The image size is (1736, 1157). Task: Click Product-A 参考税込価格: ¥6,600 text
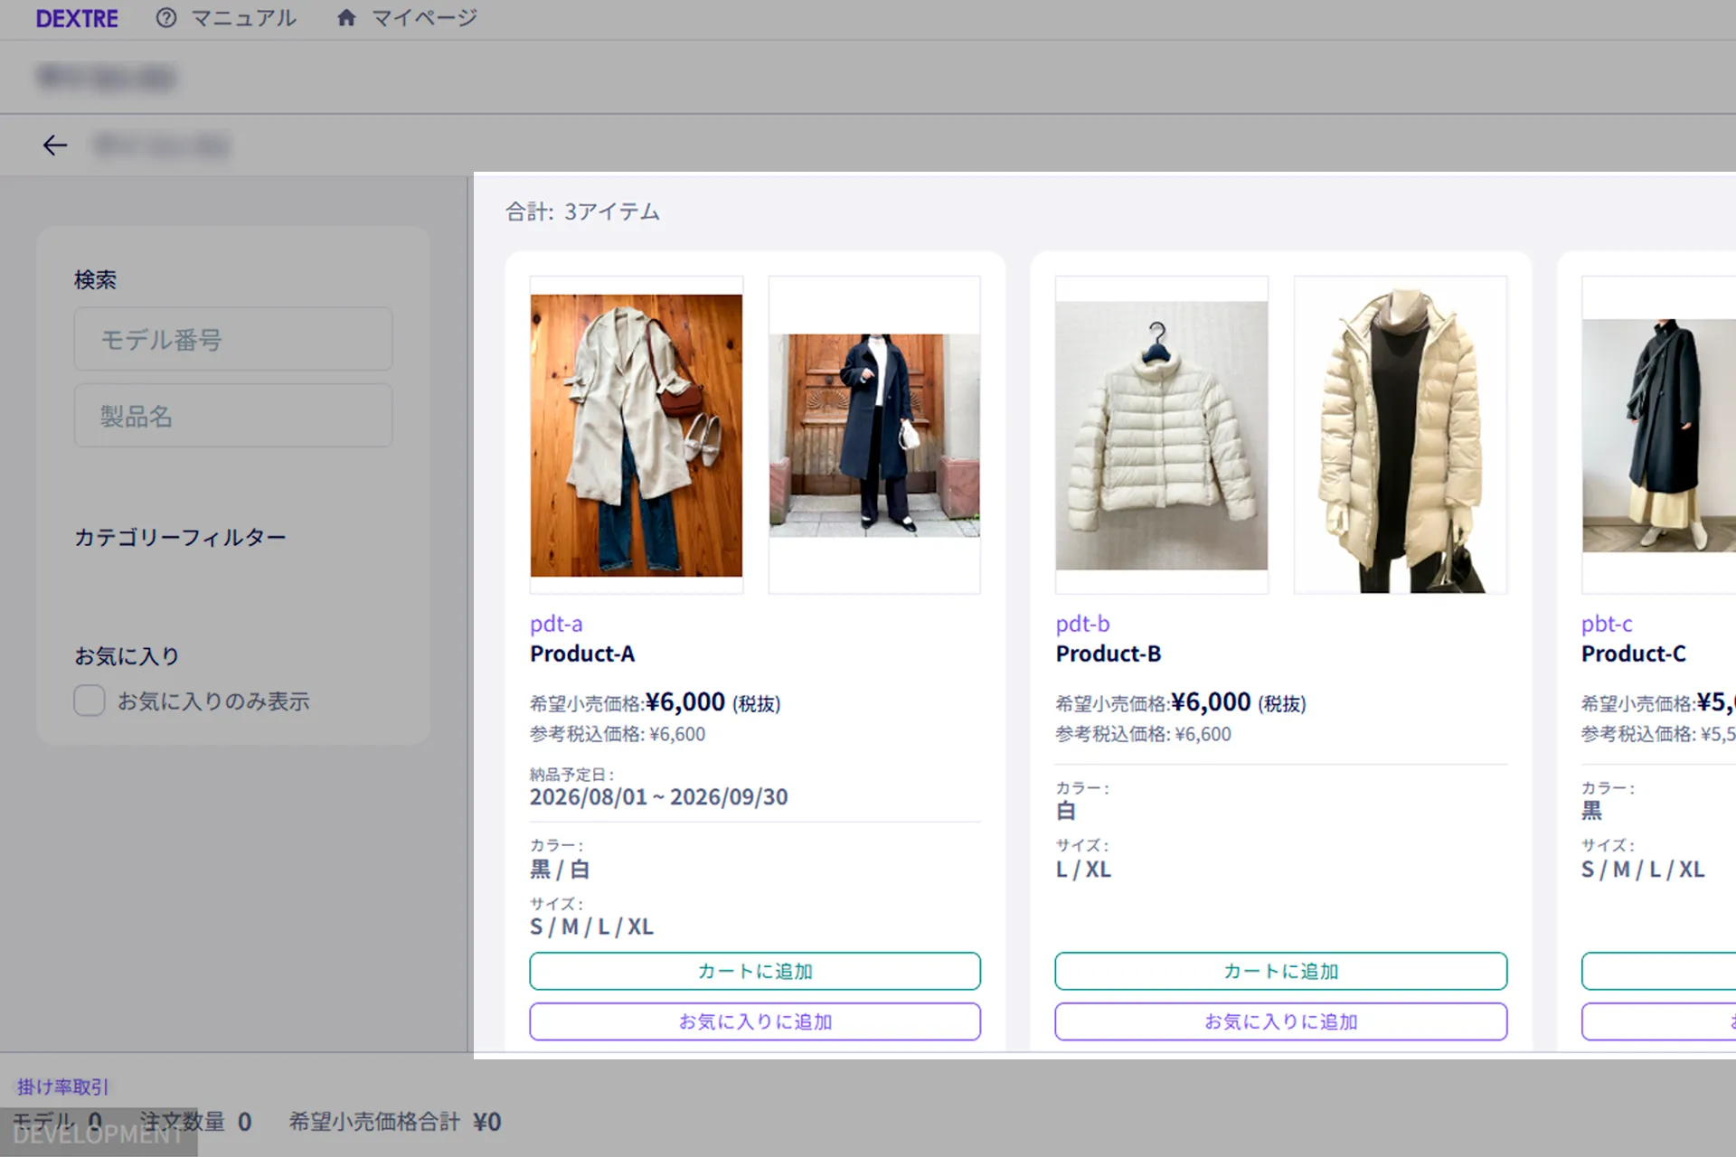pyautogui.click(x=618, y=734)
